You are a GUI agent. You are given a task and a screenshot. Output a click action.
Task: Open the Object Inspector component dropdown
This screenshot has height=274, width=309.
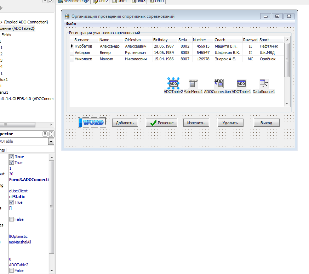pos(51,142)
